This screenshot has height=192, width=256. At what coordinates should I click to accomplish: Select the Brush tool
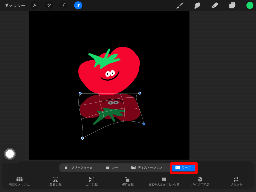point(180,5)
